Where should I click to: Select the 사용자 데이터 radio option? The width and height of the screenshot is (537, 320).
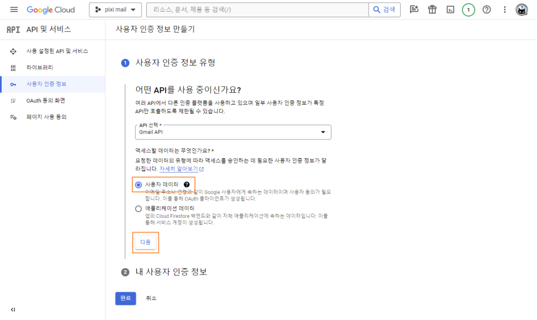click(138, 184)
